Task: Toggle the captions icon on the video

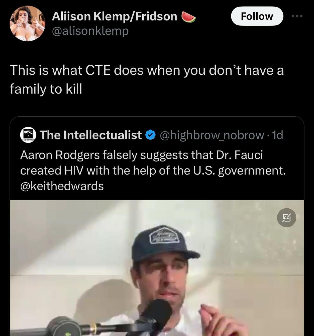Action: (x=286, y=218)
